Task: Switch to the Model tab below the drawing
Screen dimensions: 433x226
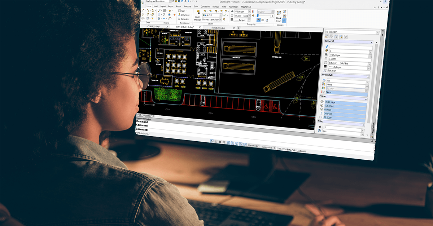Action: (140, 115)
